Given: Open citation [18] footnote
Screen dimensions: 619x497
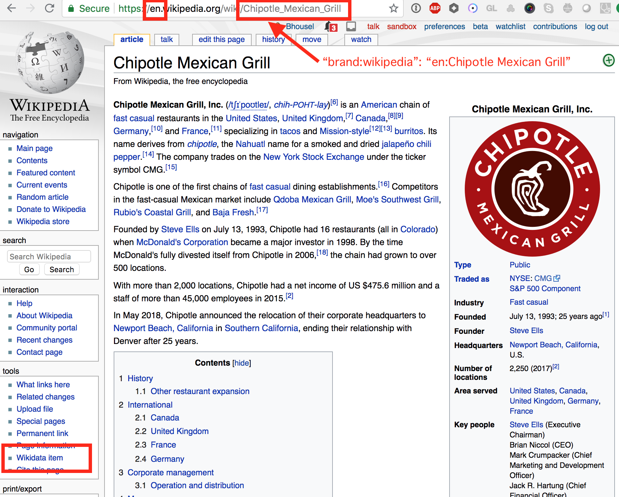Looking at the screenshot, I should (322, 253).
